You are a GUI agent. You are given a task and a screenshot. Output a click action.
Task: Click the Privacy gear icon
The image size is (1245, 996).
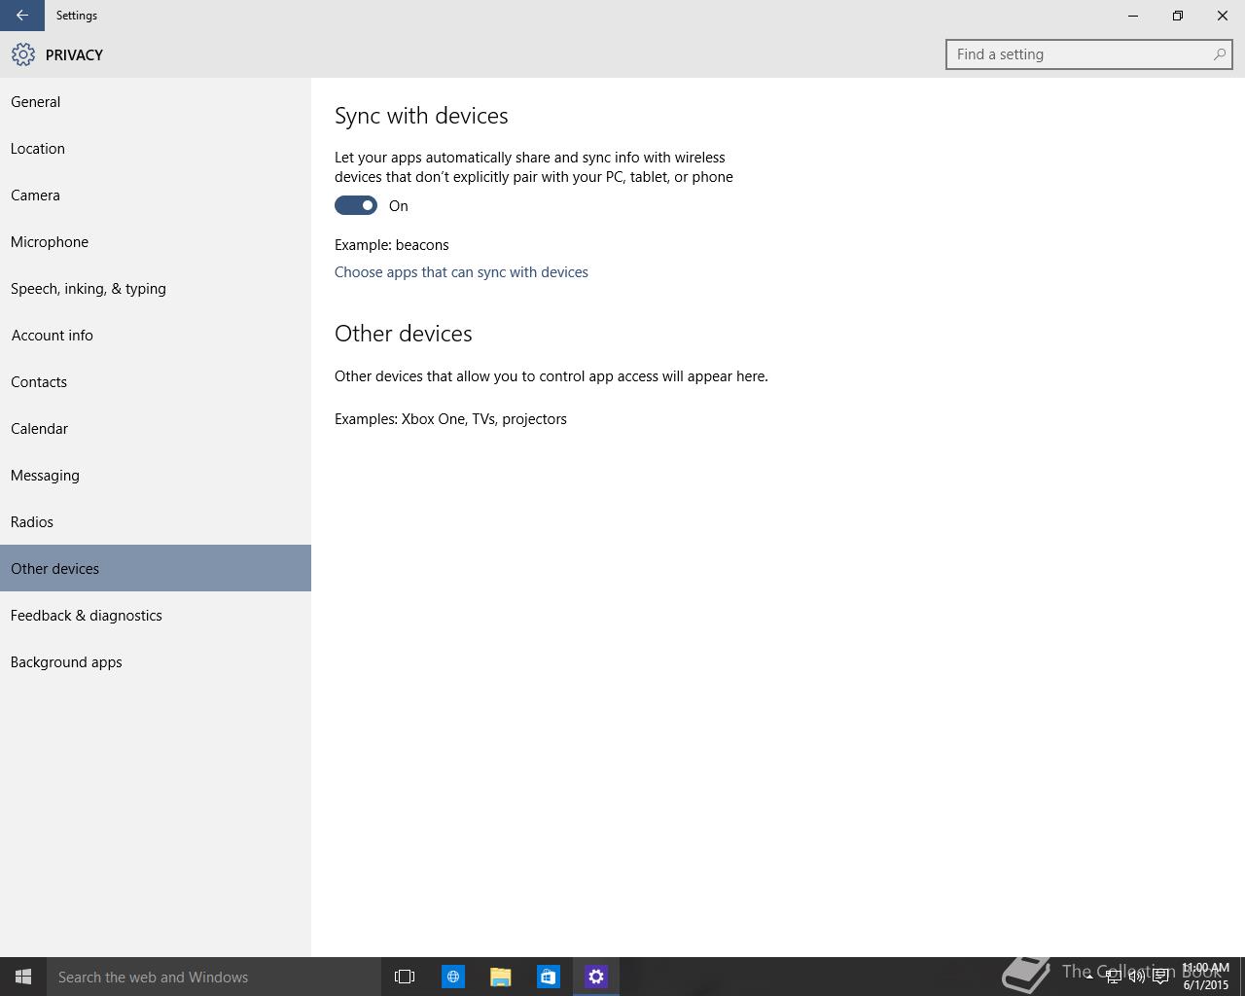[23, 54]
